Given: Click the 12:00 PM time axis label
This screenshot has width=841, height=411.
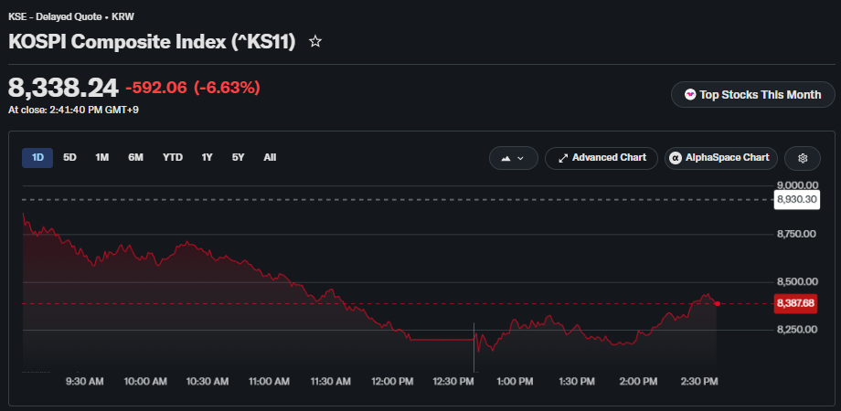Looking at the screenshot, I should click(392, 382).
